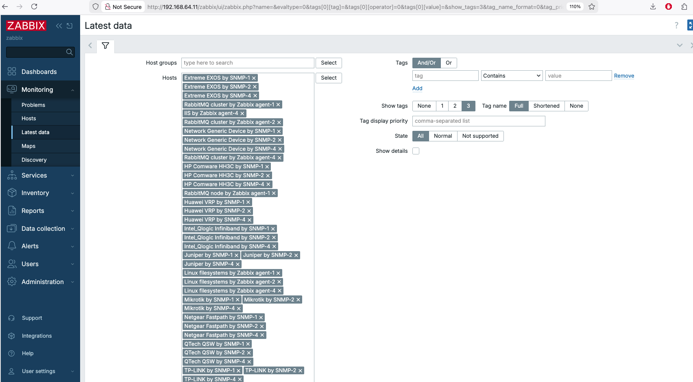Image resolution: width=693 pixels, height=382 pixels.
Task: Click the filter funnel icon tab
Action: pos(105,46)
